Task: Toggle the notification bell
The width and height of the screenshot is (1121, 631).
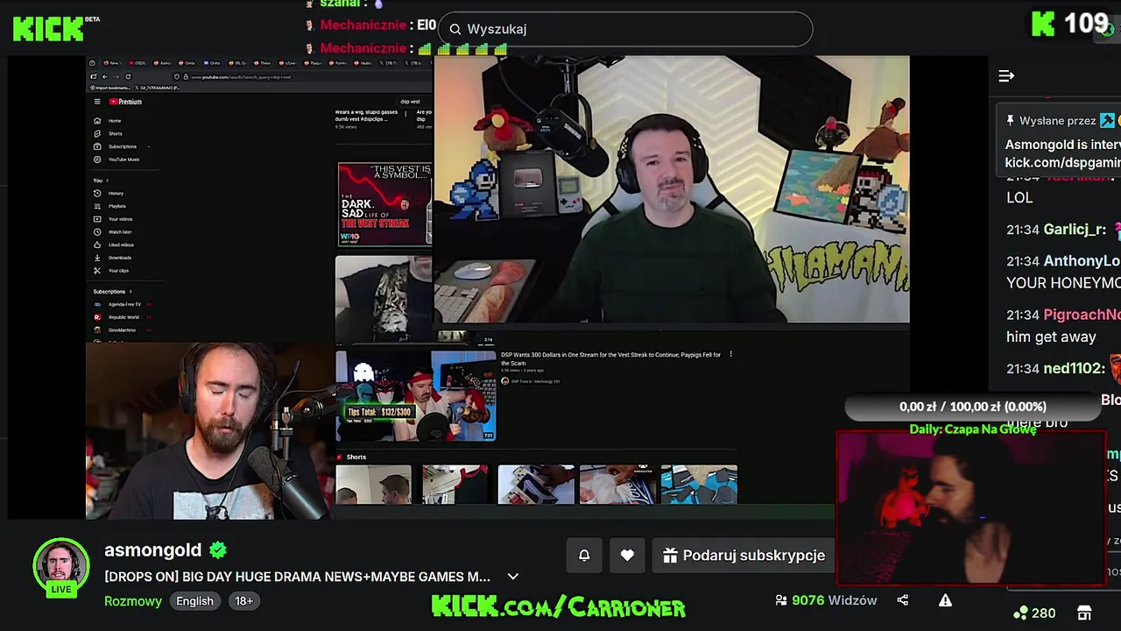Action: point(584,555)
